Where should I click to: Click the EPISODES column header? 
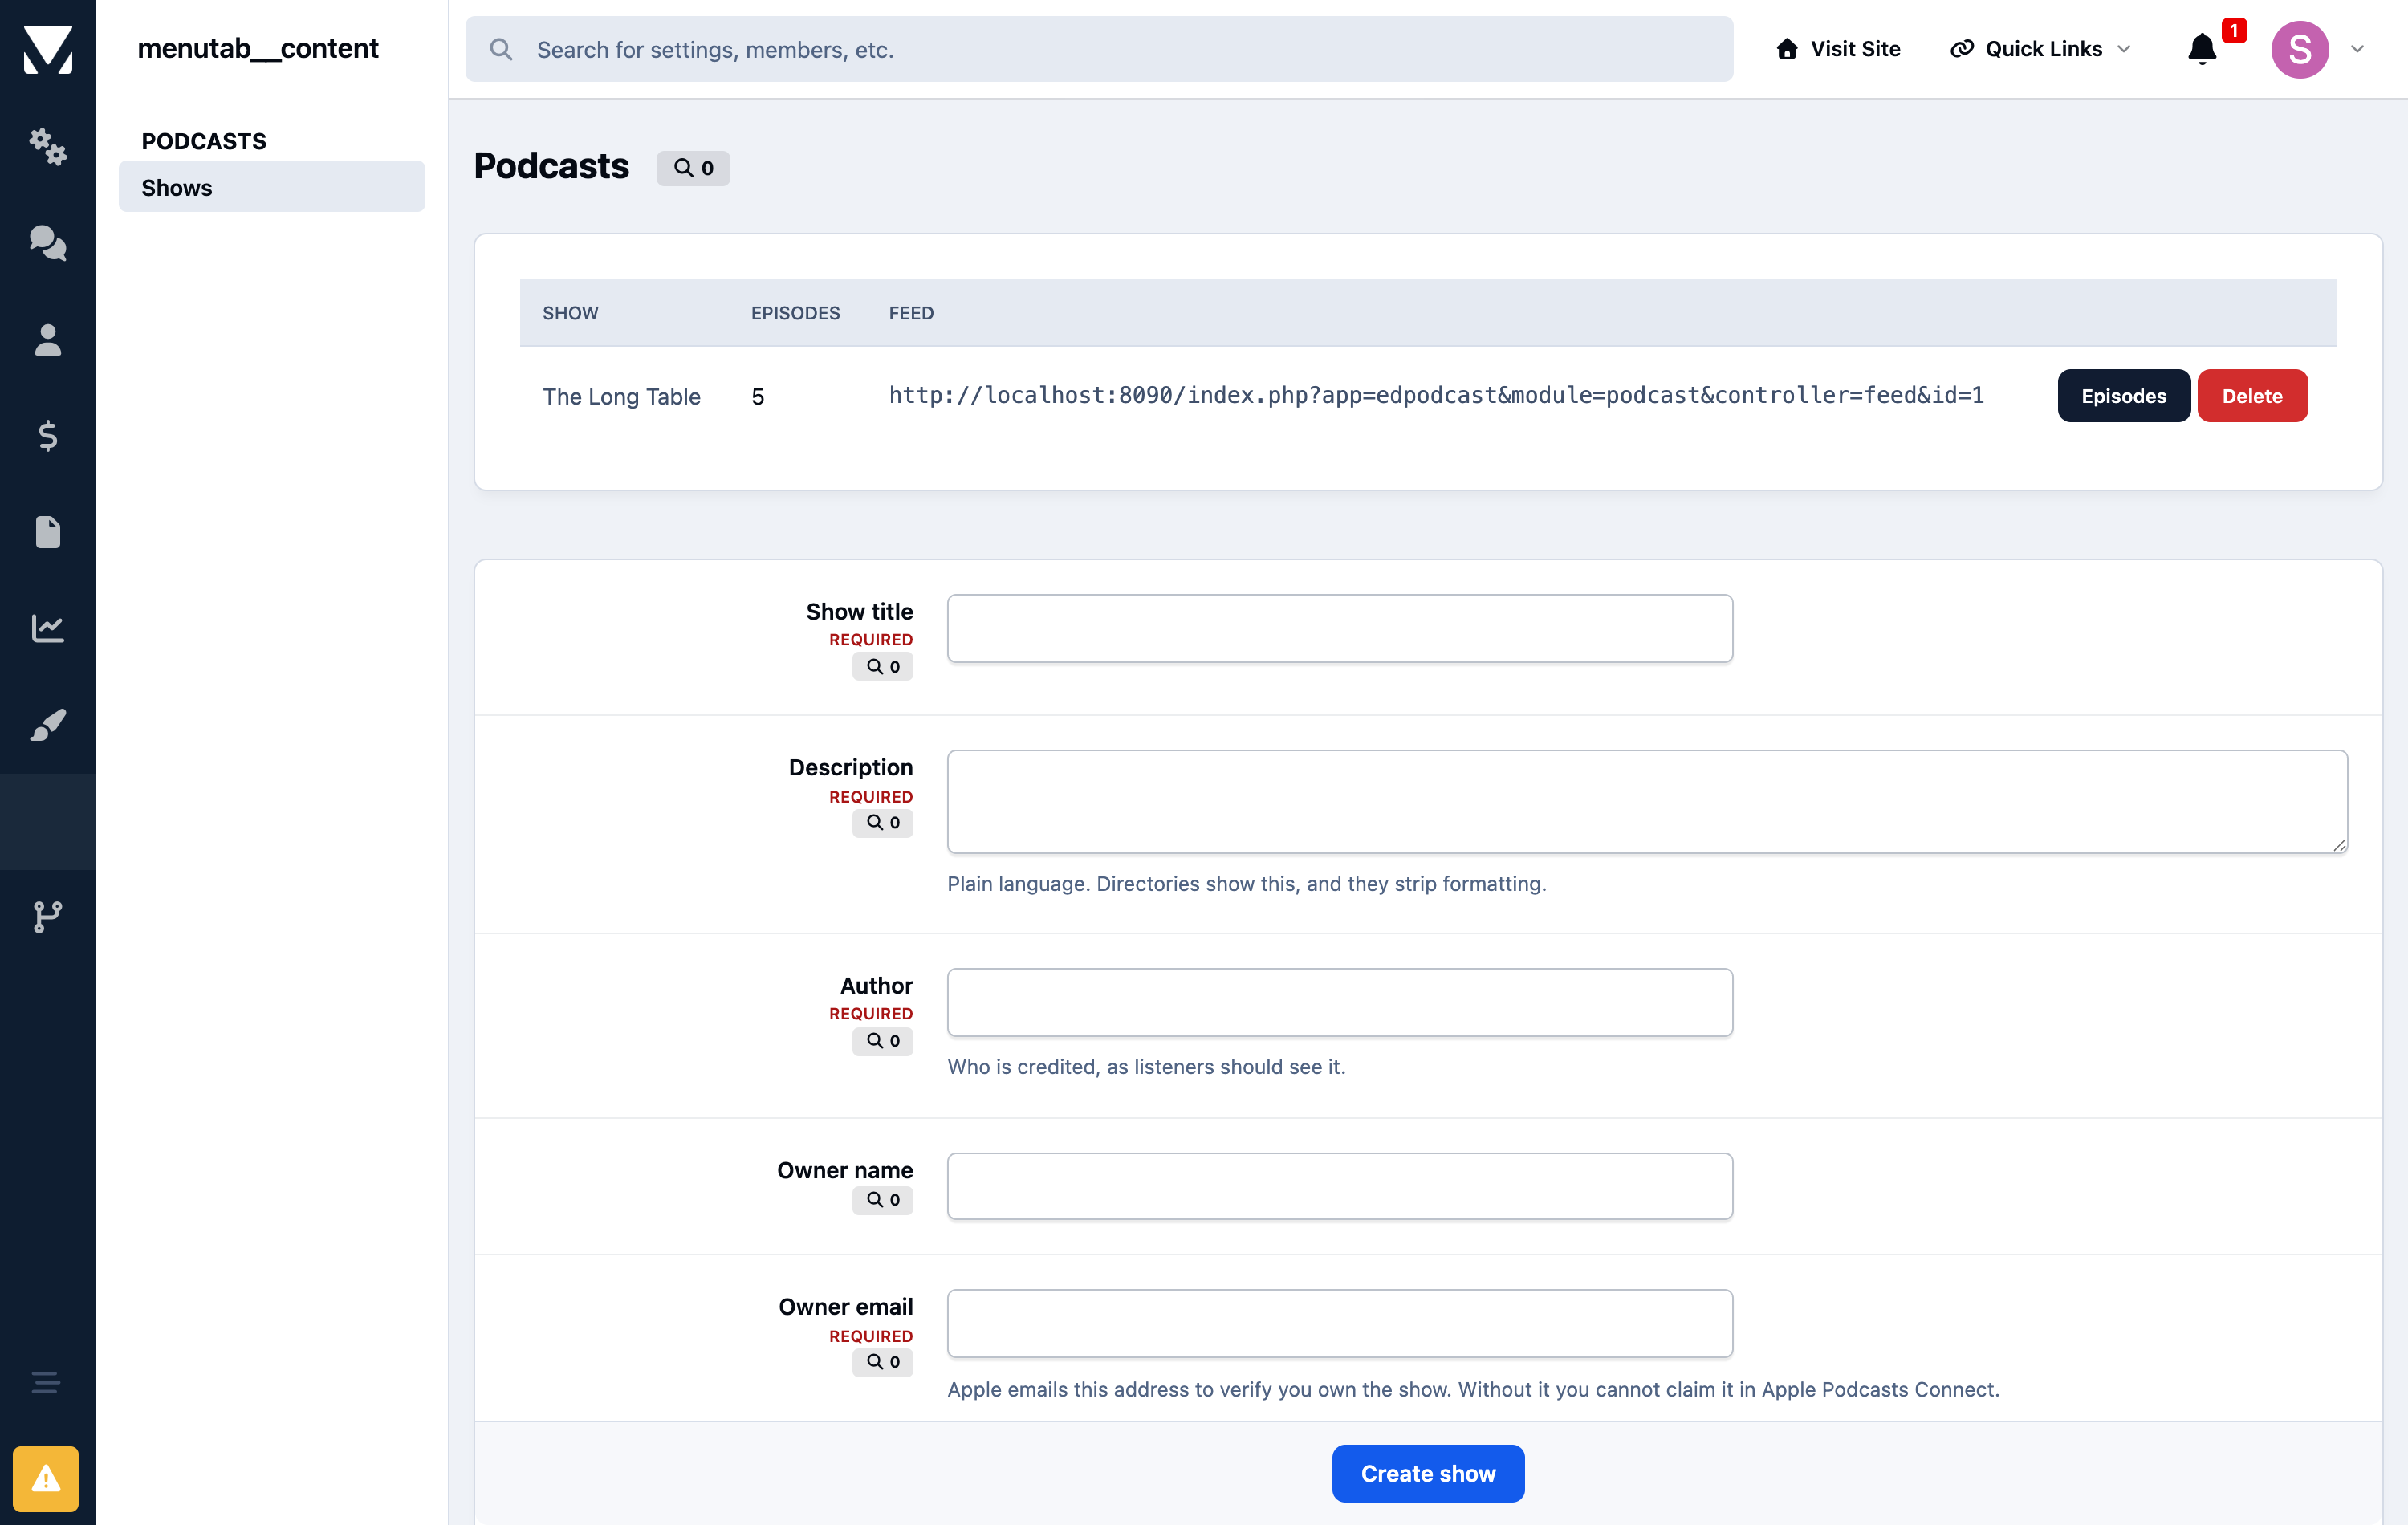tap(795, 313)
